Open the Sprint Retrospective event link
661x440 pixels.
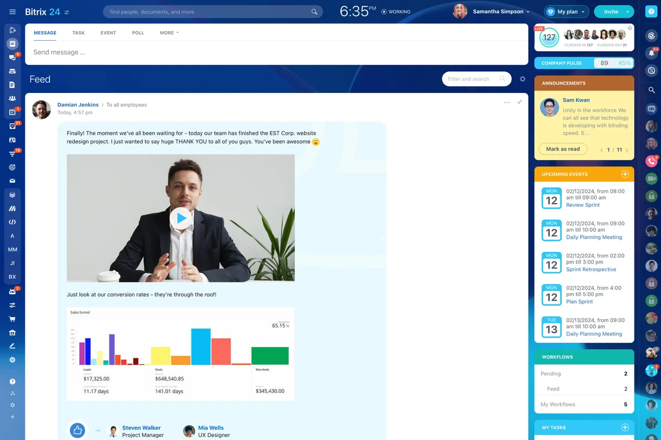tap(591, 269)
